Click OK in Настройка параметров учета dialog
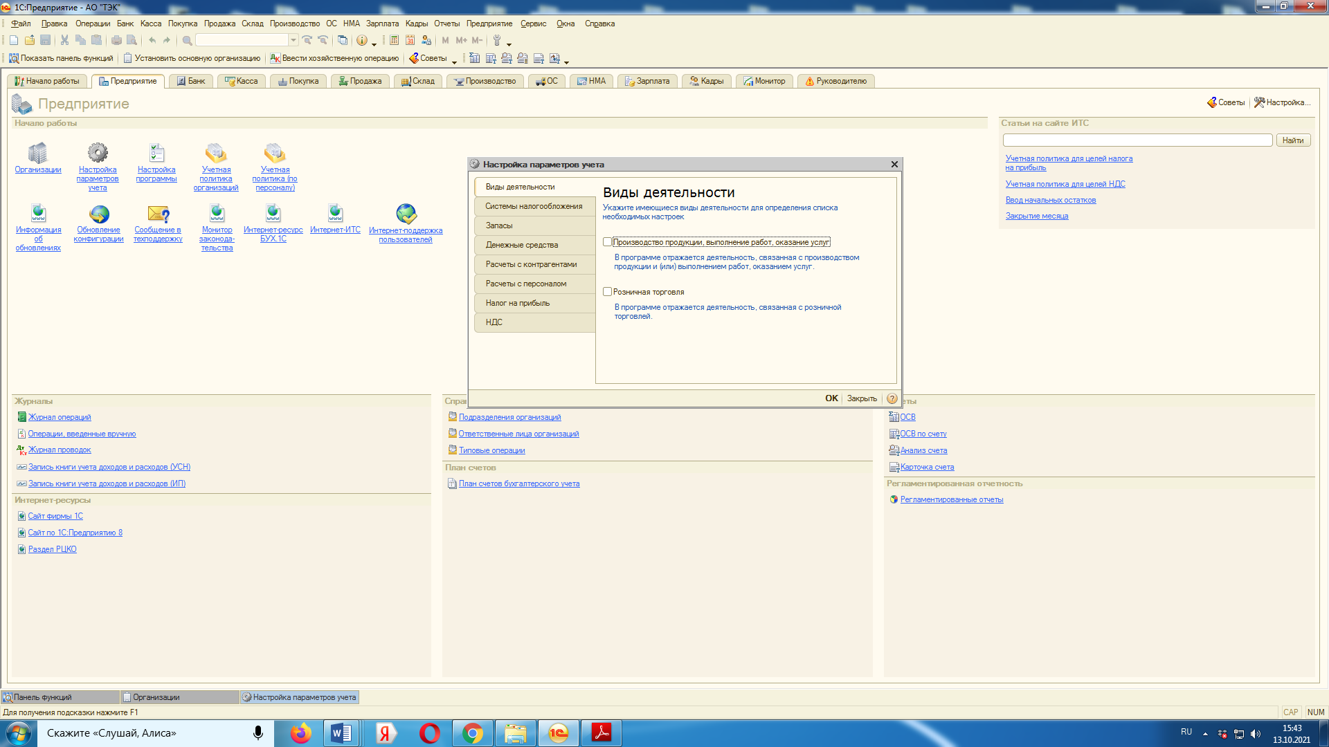This screenshot has height=747, width=1329. tap(831, 398)
